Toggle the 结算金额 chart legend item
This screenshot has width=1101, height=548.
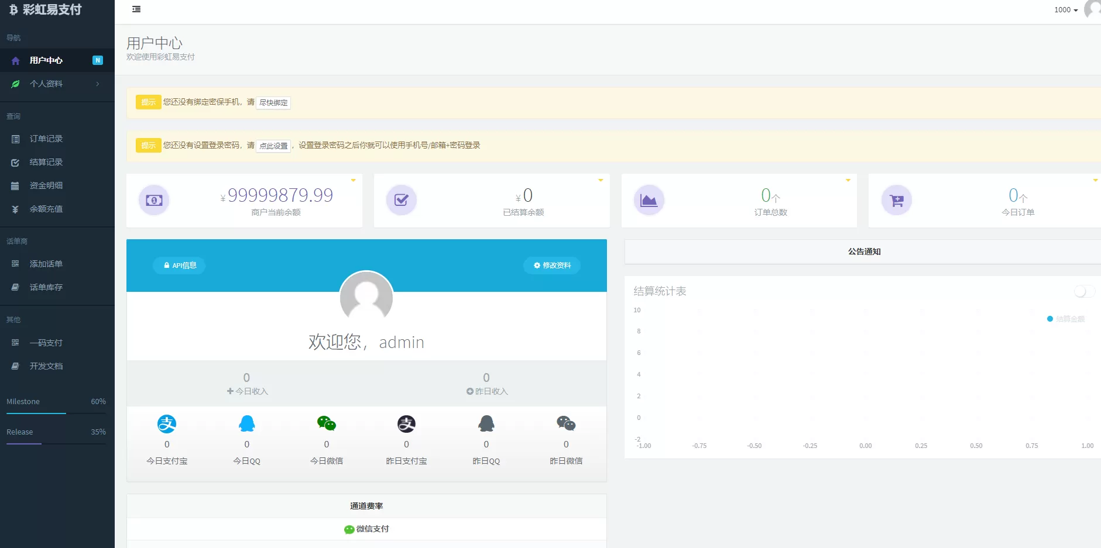click(1066, 319)
